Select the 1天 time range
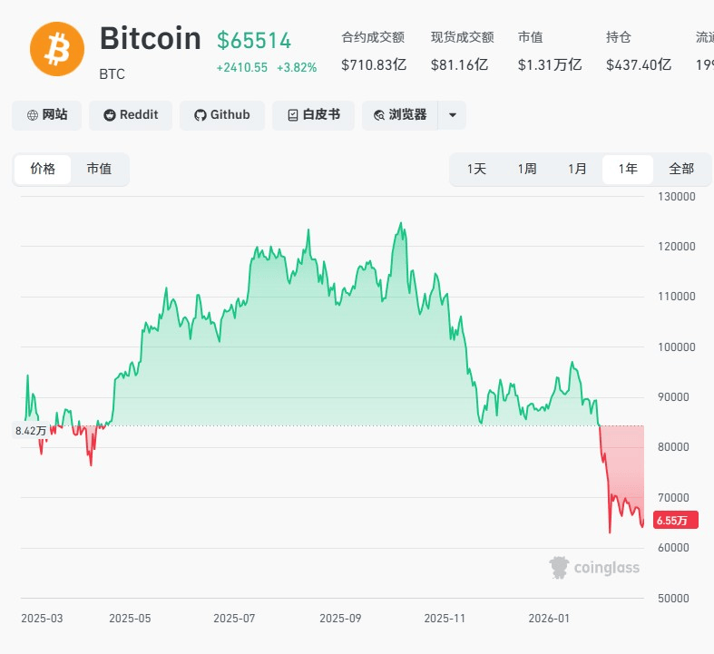Screen dimensions: 714x654 pyautogui.click(x=476, y=169)
